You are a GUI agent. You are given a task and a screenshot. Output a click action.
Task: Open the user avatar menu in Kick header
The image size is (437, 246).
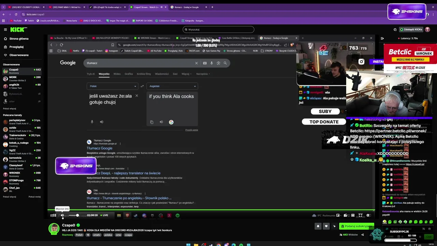(427, 29)
